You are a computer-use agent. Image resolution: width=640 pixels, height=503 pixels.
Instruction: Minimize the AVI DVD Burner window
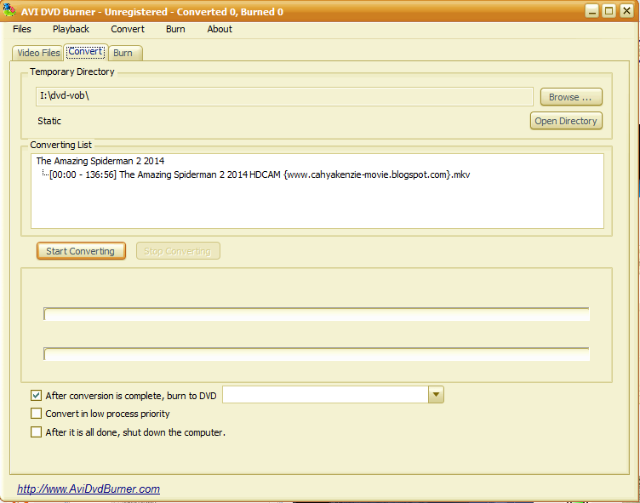(591, 11)
